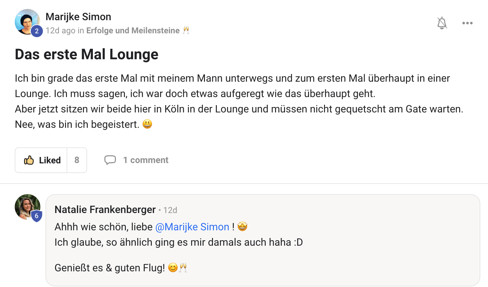The height and width of the screenshot is (287, 488).
Task: Open the three-dot post options menu
Action: point(467,23)
